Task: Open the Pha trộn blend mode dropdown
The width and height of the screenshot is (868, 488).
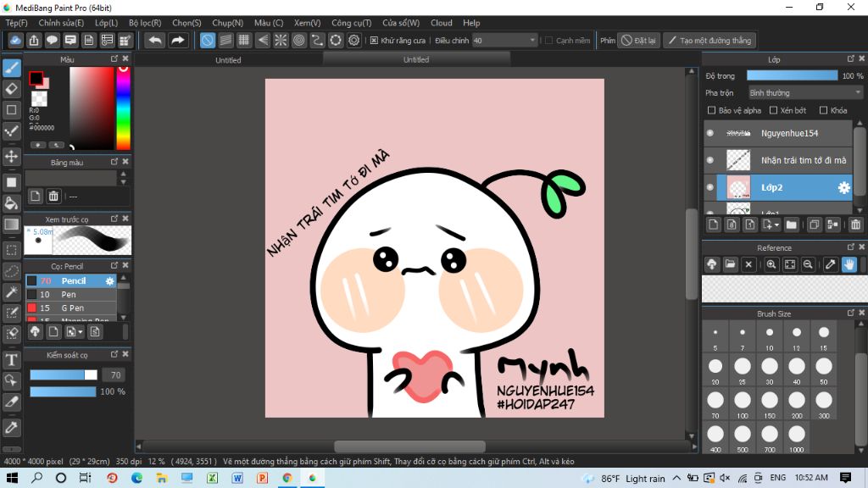Action: point(805,93)
